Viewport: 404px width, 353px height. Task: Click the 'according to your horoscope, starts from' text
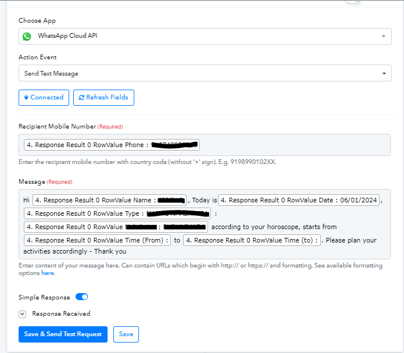(274, 227)
